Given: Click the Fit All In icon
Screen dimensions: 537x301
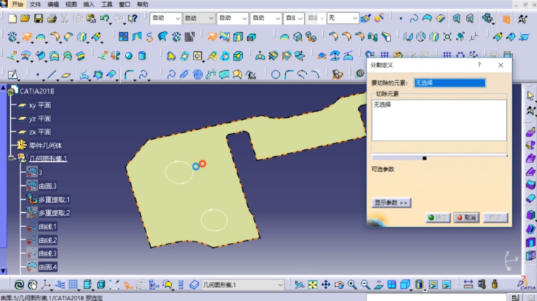Looking at the screenshot, I should pos(313,285).
